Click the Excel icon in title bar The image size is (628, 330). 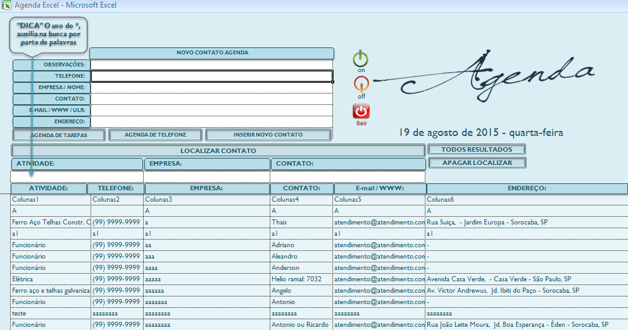coord(6,5)
